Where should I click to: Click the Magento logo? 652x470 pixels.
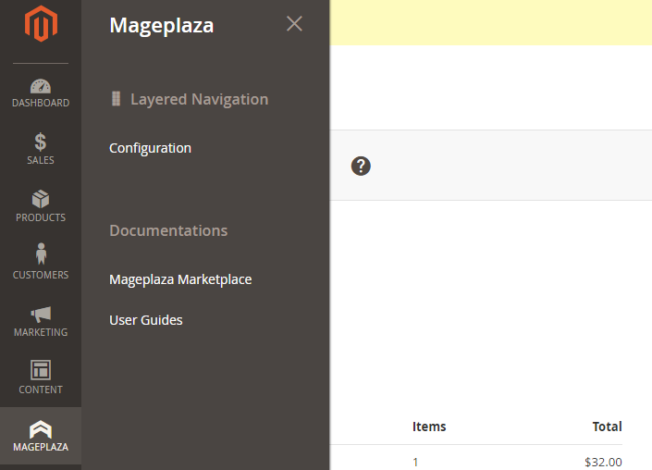pos(40,24)
